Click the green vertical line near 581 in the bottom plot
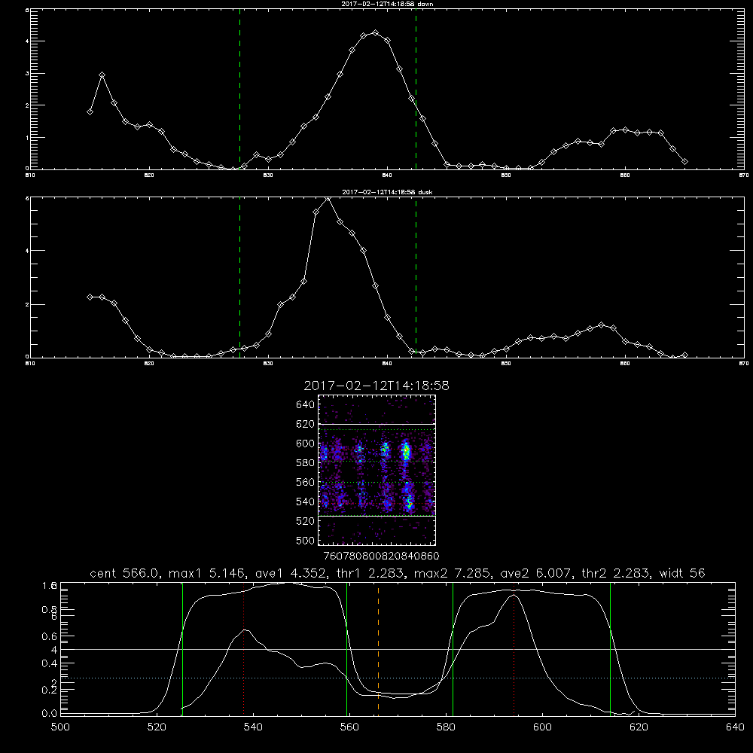This screenshot has height=753, width=753. point(453,648)
